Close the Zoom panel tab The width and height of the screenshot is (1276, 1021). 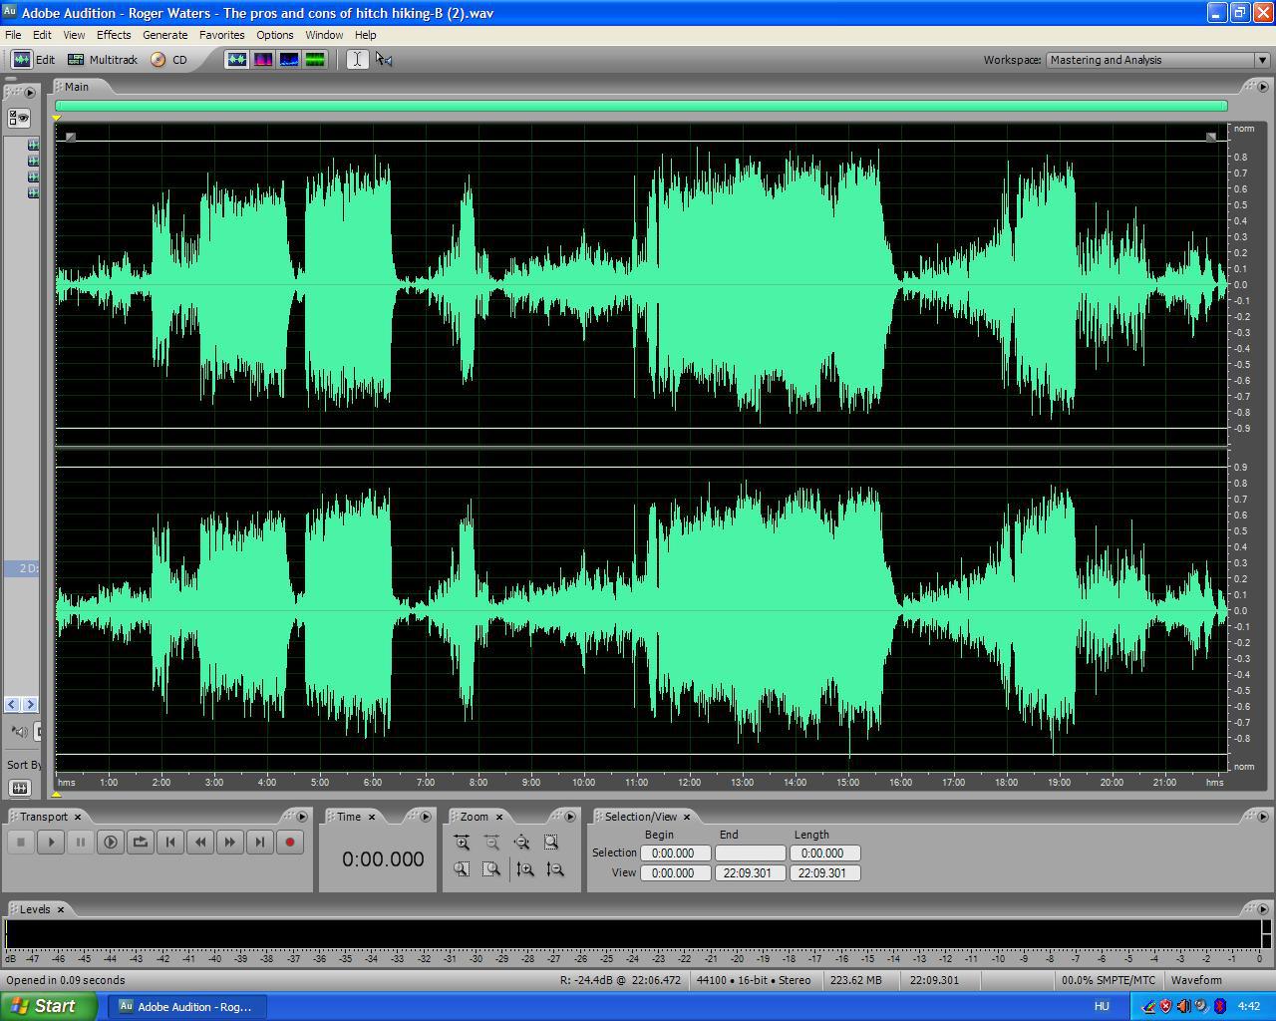click(x=499, y=817)
